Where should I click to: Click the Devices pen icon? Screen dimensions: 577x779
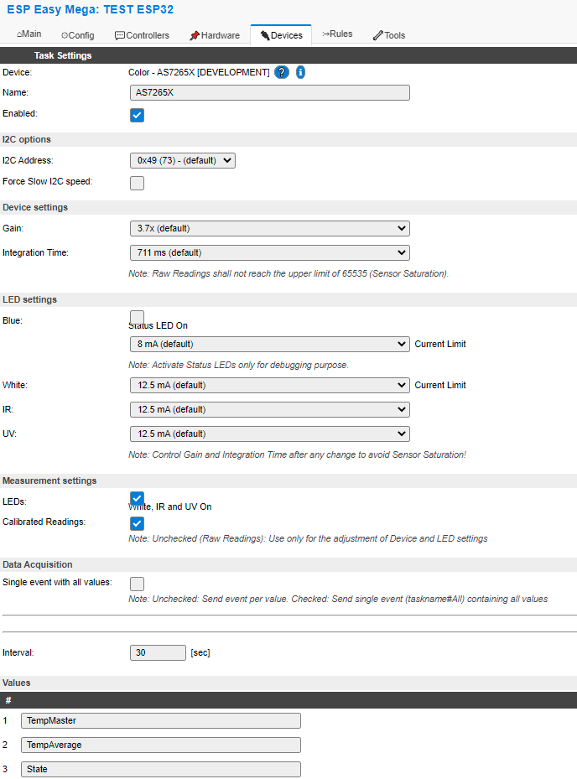pyautogui.click(x=265, y=35)
